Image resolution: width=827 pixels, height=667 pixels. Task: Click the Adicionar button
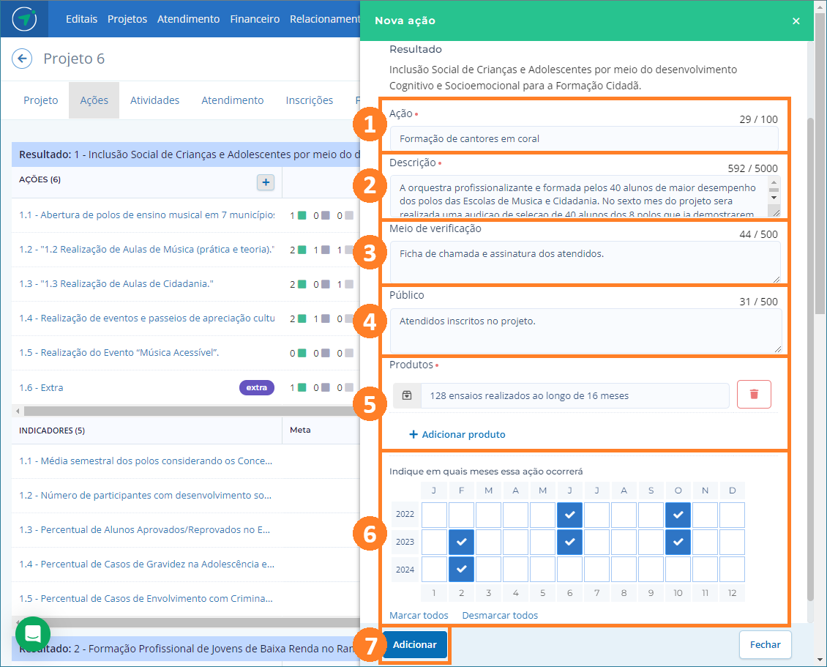pos(414,645)
